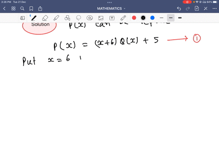219x164 pixels.
Task: Tap the 'Solution' label in the red oval
Action: pos(40,24)
